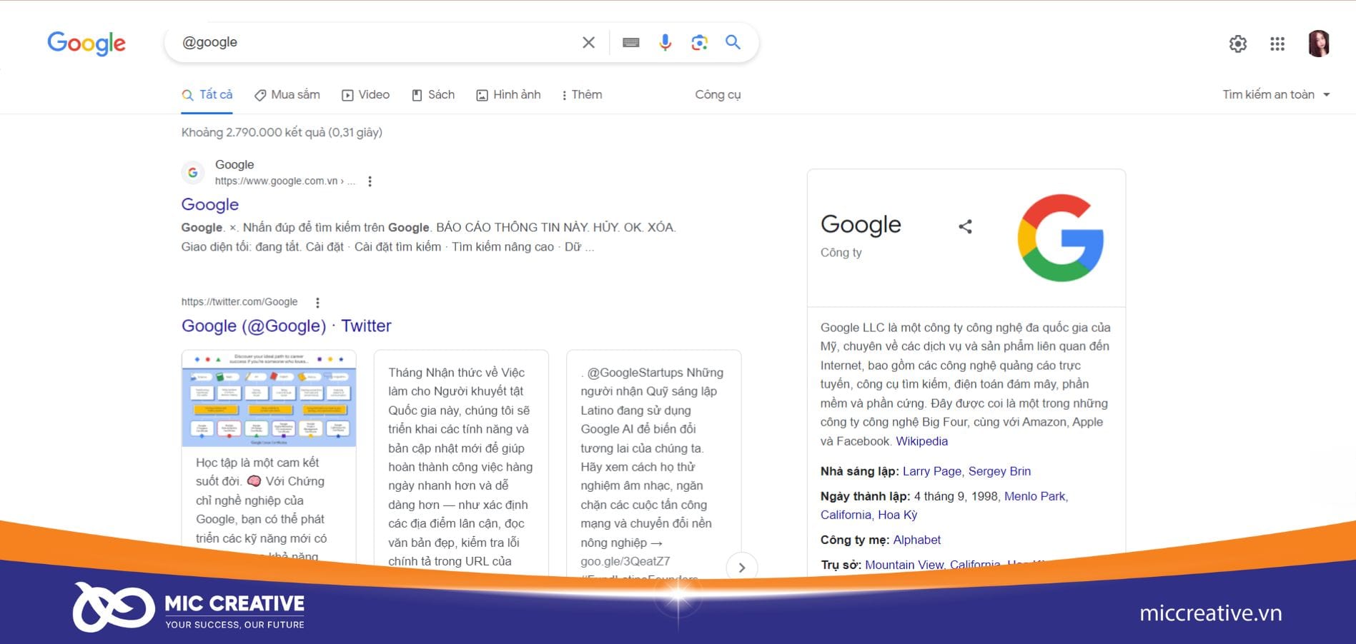This screenshot has width=1356, height=644.
Task: Click Google heading in knowledge panel
Action: tap(861, 225)
